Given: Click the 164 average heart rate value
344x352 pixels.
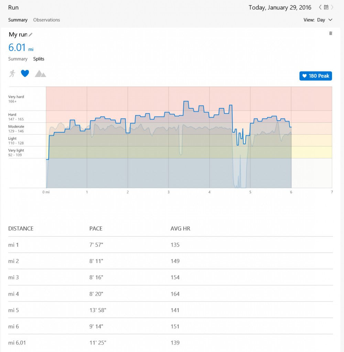Looking at the screenshot, I should pyautogui.click(x=175, y=294).
